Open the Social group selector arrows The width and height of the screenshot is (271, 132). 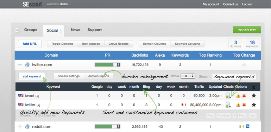(x=61, y=31)
